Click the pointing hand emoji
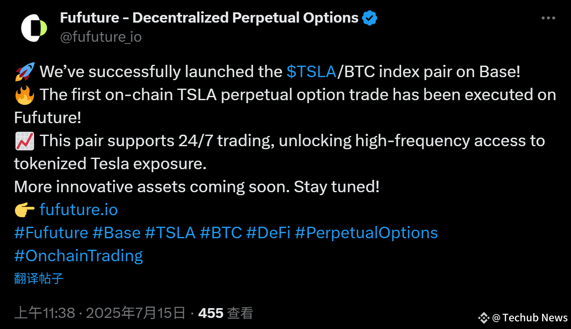Screen dimensions: 571x329 pyautogui.click(x=24, y=210)
